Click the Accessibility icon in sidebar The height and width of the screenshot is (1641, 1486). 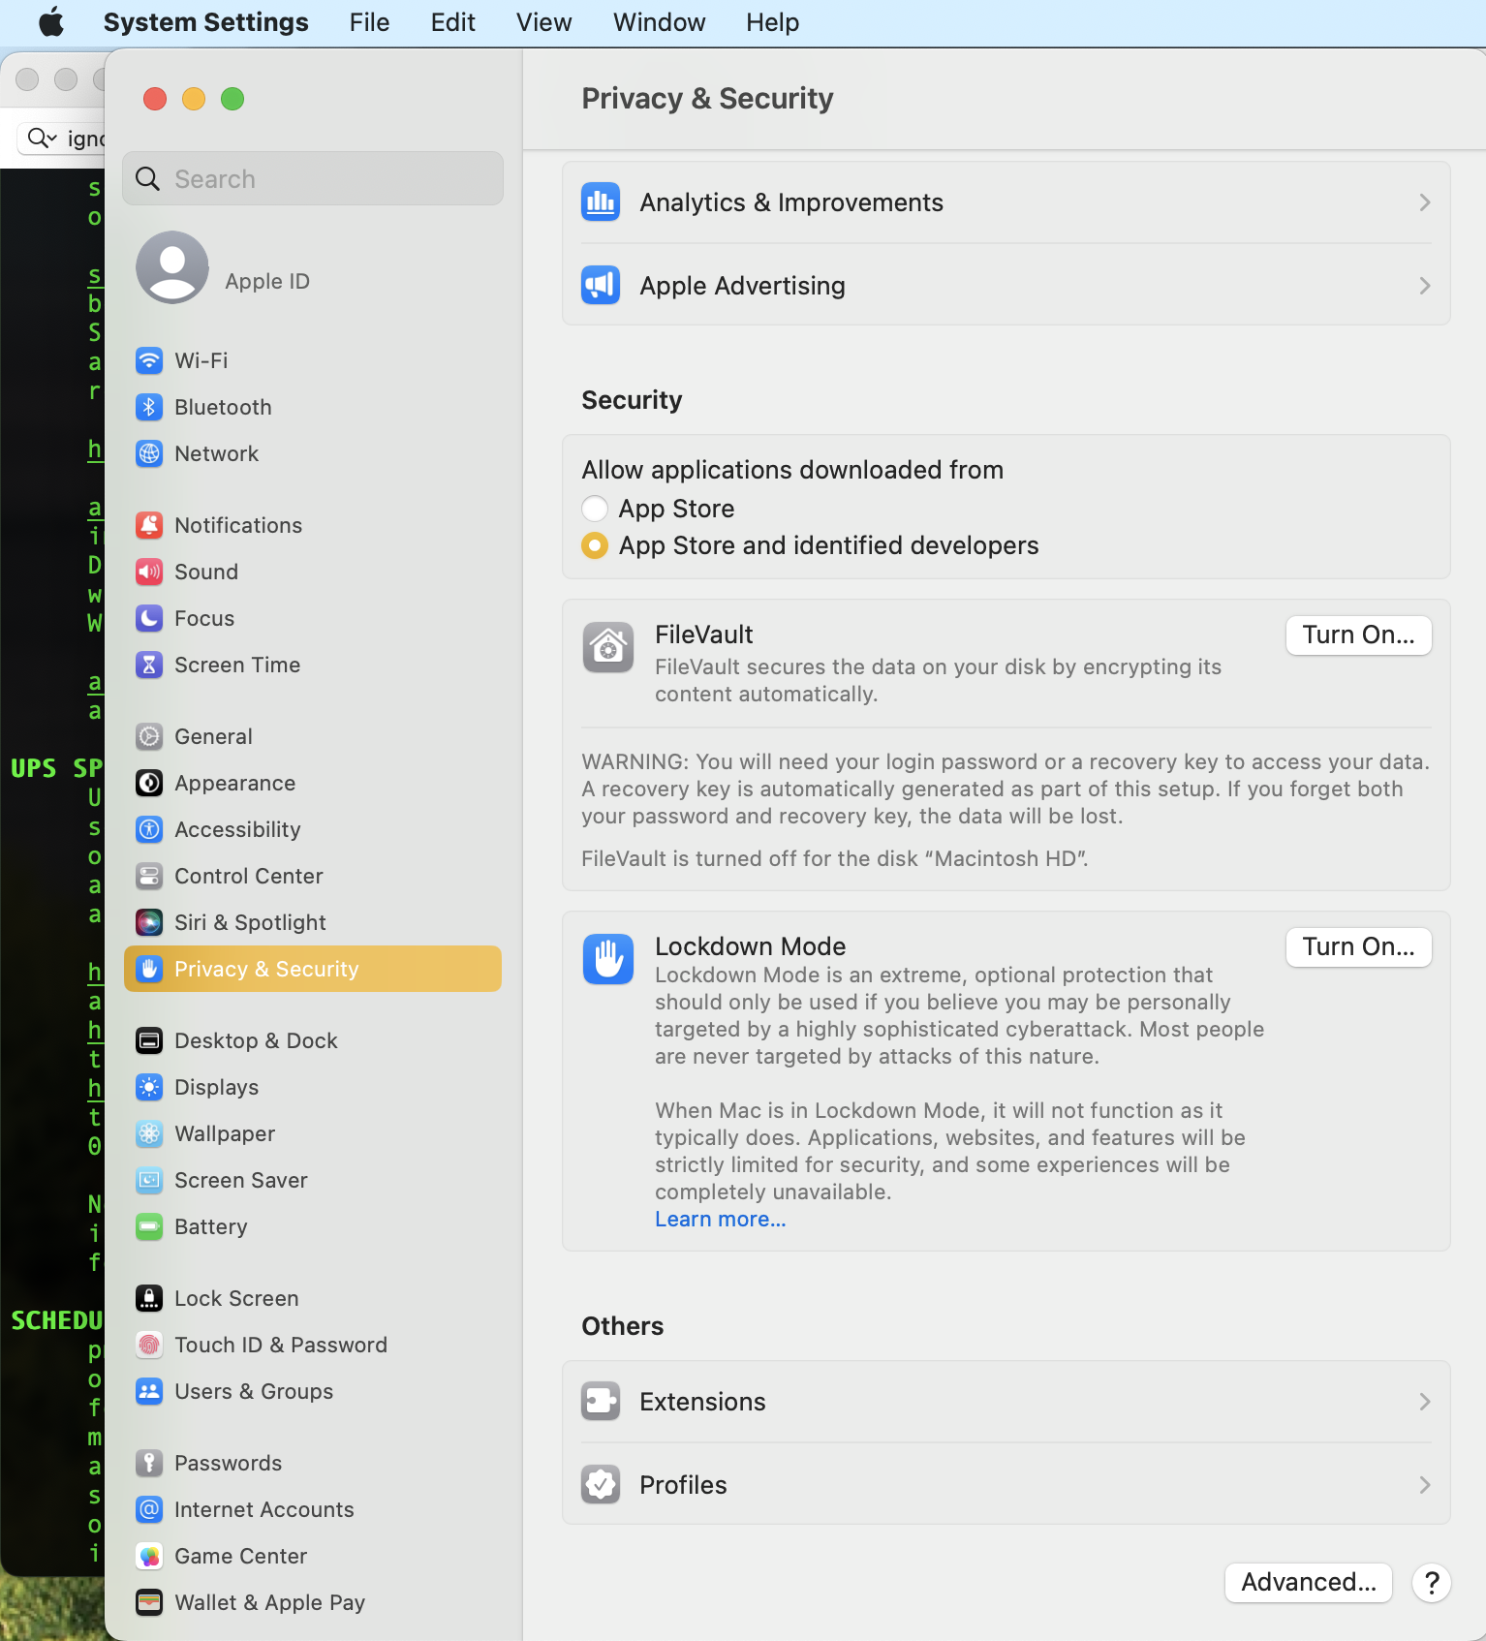(149, 829)
